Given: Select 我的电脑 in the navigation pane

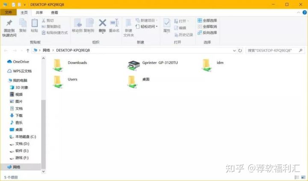Looking at the screenshot, I should (18, 80).
